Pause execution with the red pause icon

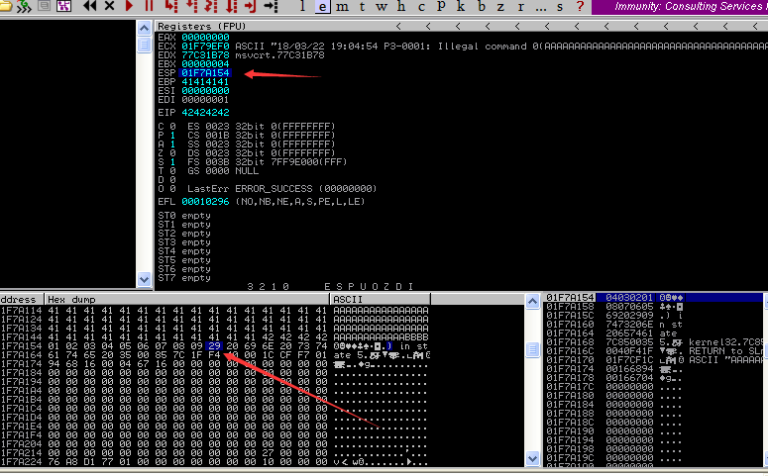point(149,6)
